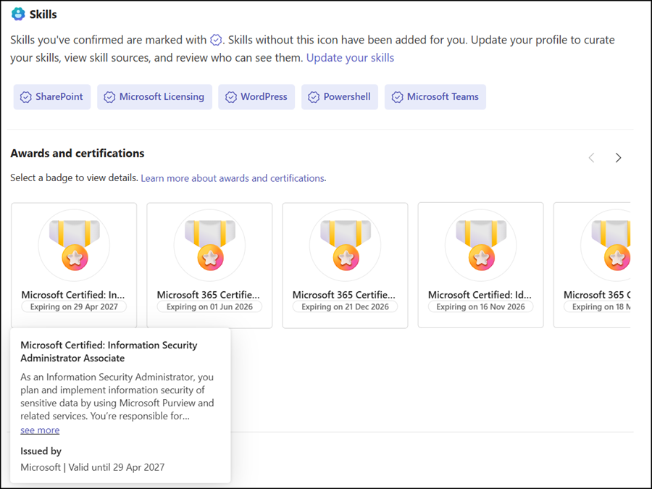Click the Skills section header icon
The image size is (652, 489).
[x=18, y=14]
